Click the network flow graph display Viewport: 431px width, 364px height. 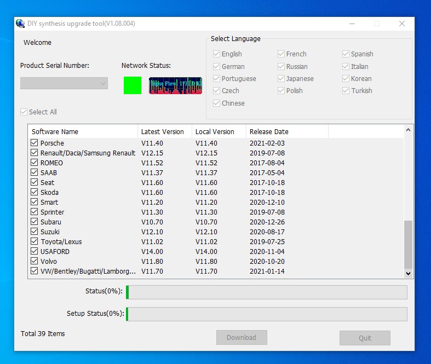coord(175,85)
